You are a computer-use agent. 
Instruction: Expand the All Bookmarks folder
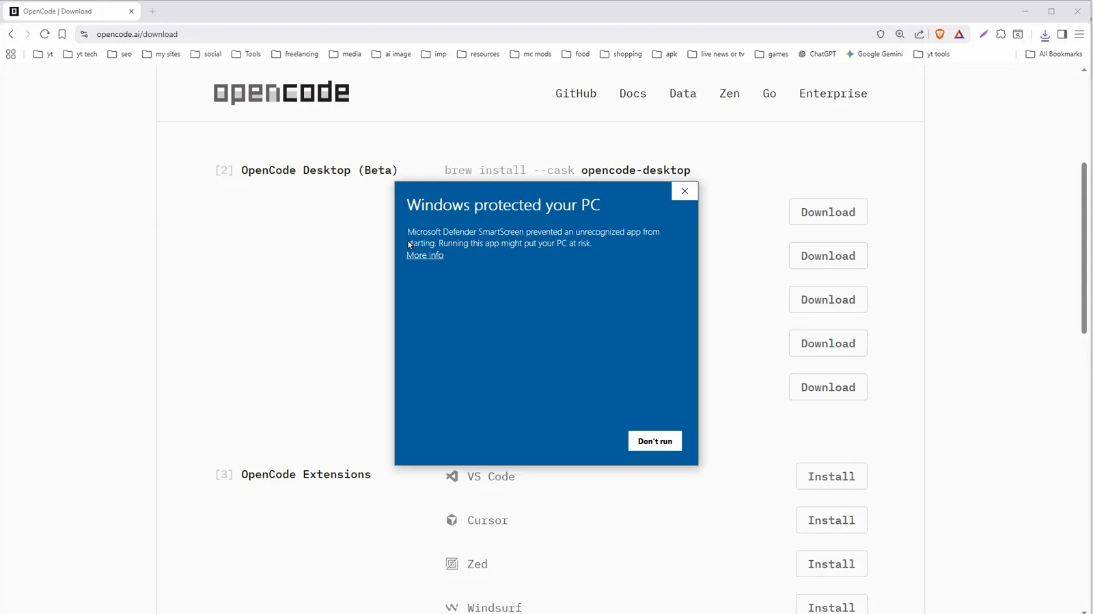(1054, 54)
